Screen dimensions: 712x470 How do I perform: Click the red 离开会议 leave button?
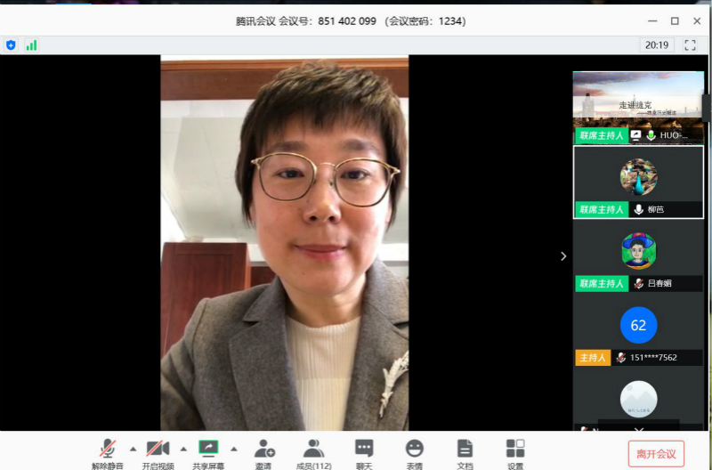point(656,453)
